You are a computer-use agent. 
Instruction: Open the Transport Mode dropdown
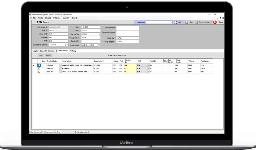[99, 38]
